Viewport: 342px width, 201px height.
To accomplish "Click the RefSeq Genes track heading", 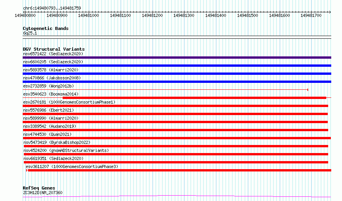I will tap(39, 188).
